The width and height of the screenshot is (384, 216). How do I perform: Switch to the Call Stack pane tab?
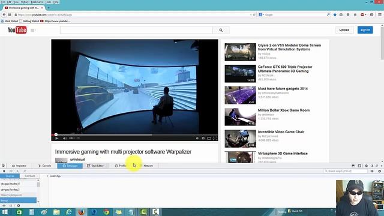tap(29, 176)
